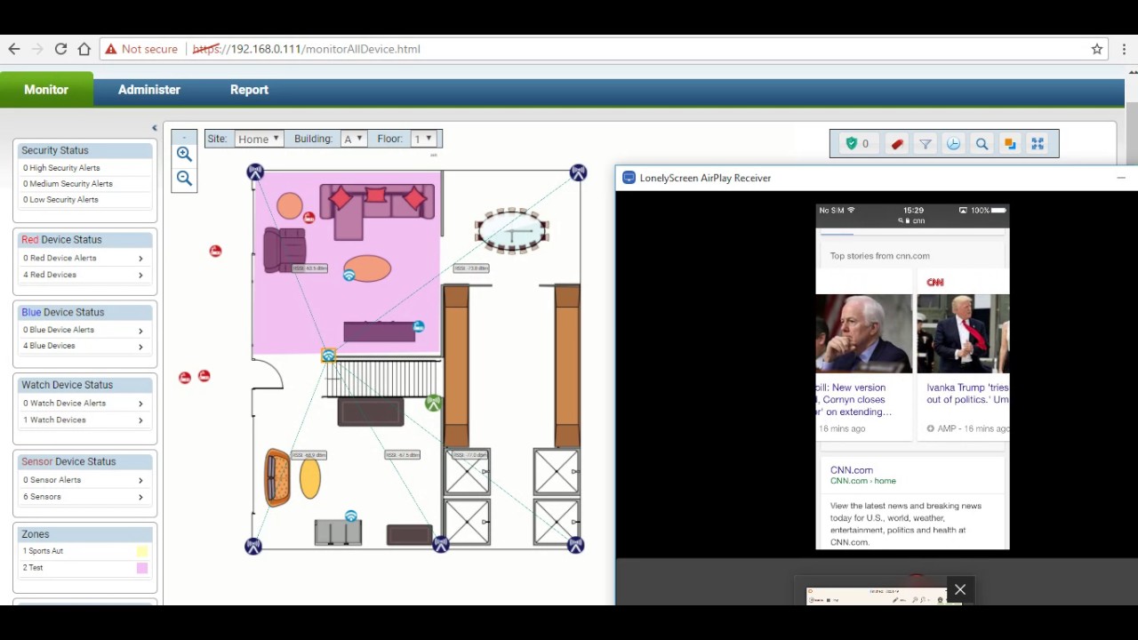Click the Security Status panel header
Screen dimensions: 1138x640
tap(84, 151)
